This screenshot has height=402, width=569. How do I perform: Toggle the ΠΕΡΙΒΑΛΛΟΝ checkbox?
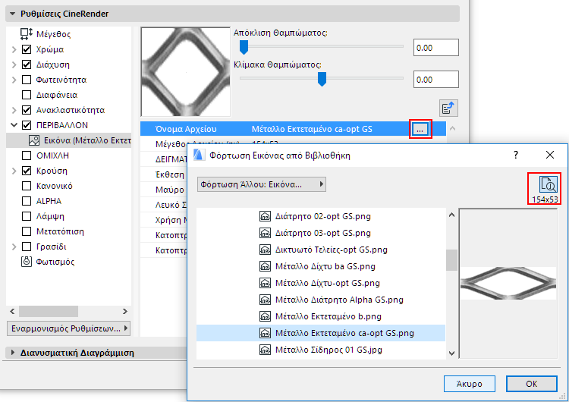click(27, 125)
